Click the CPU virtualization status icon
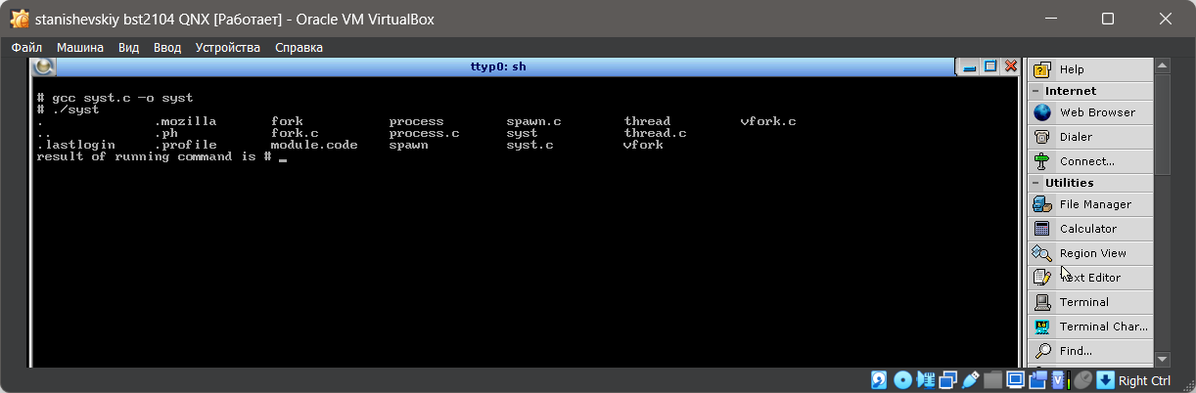 pos(1060,380)
